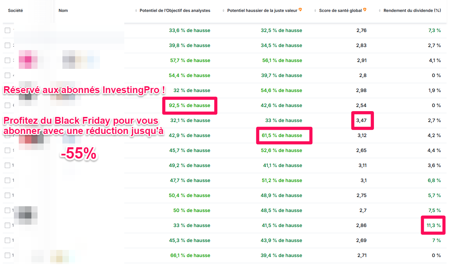Viewport: 450px width, 270px height.
Task: Click the 5,7 % dividend yield value
Action: (x=434, y=195)
